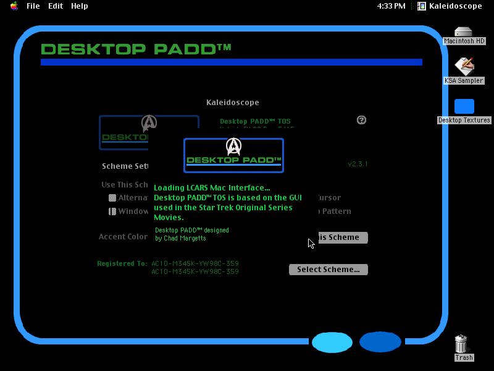The height and width of the screenshot is (371, 494).
Task: Click the light cyan oval button
Action: (332, 343)
